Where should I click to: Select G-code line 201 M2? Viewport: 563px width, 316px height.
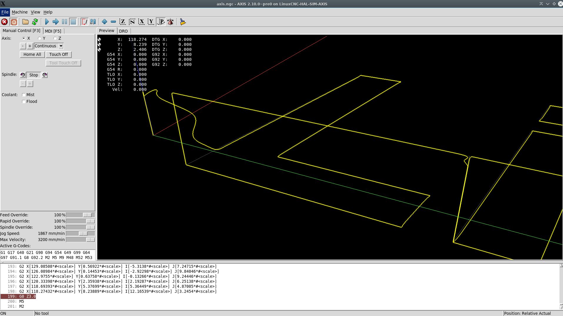[16, 306]
